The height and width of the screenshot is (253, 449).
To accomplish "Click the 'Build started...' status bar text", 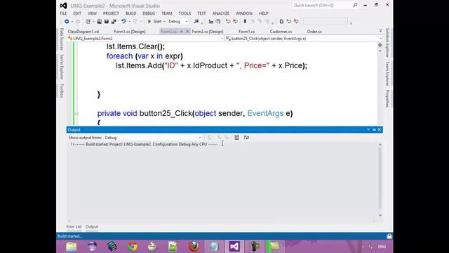I will click(x=70, y=236).
